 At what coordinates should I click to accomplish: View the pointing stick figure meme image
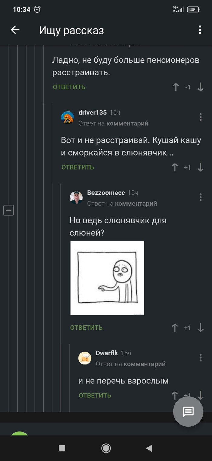point(107,278)
